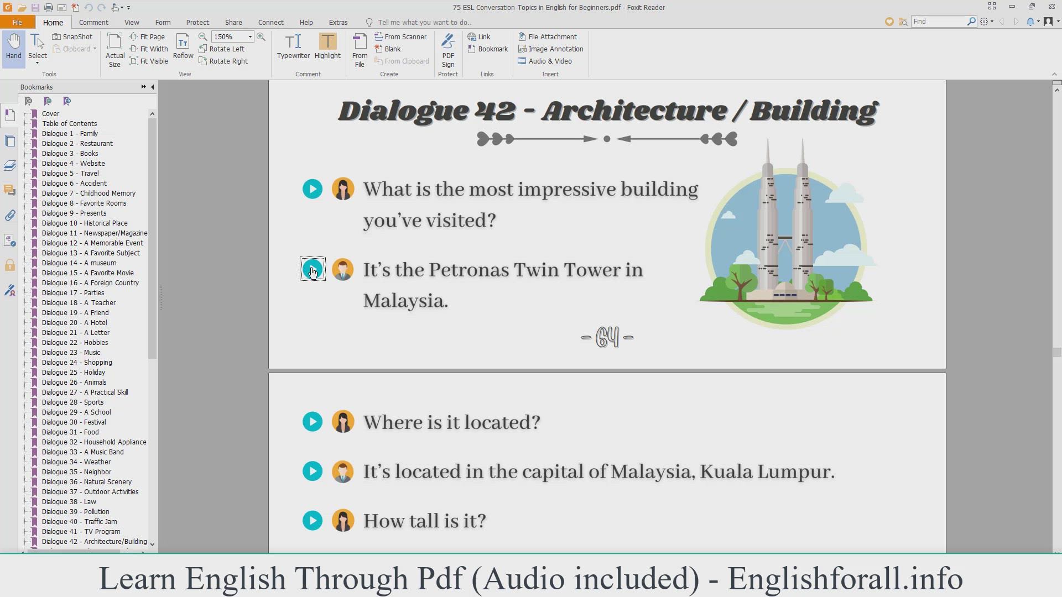
Task: Open the Comments side panel
Action: (x=10, y=190)
